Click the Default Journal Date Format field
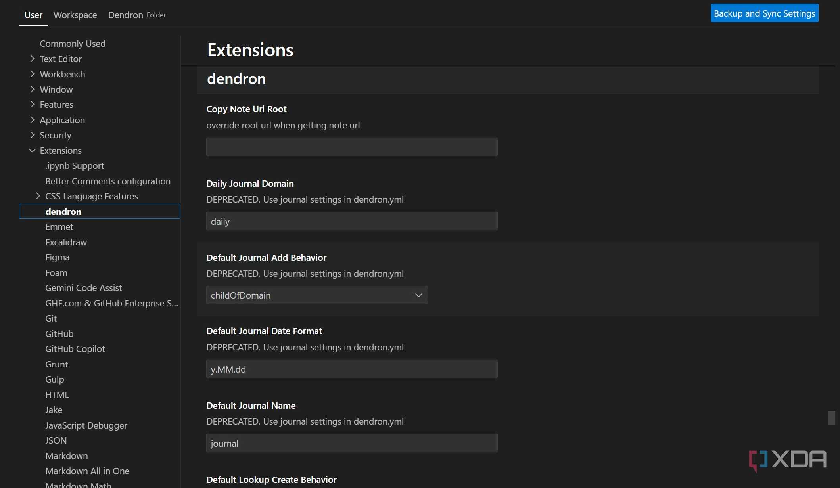The image size is (840, 488). point(352,369)
